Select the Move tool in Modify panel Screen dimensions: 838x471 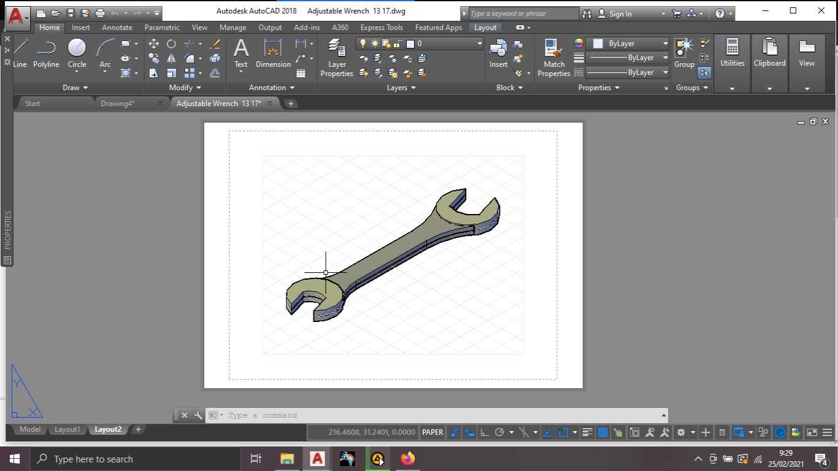click(x=154, y=44)
